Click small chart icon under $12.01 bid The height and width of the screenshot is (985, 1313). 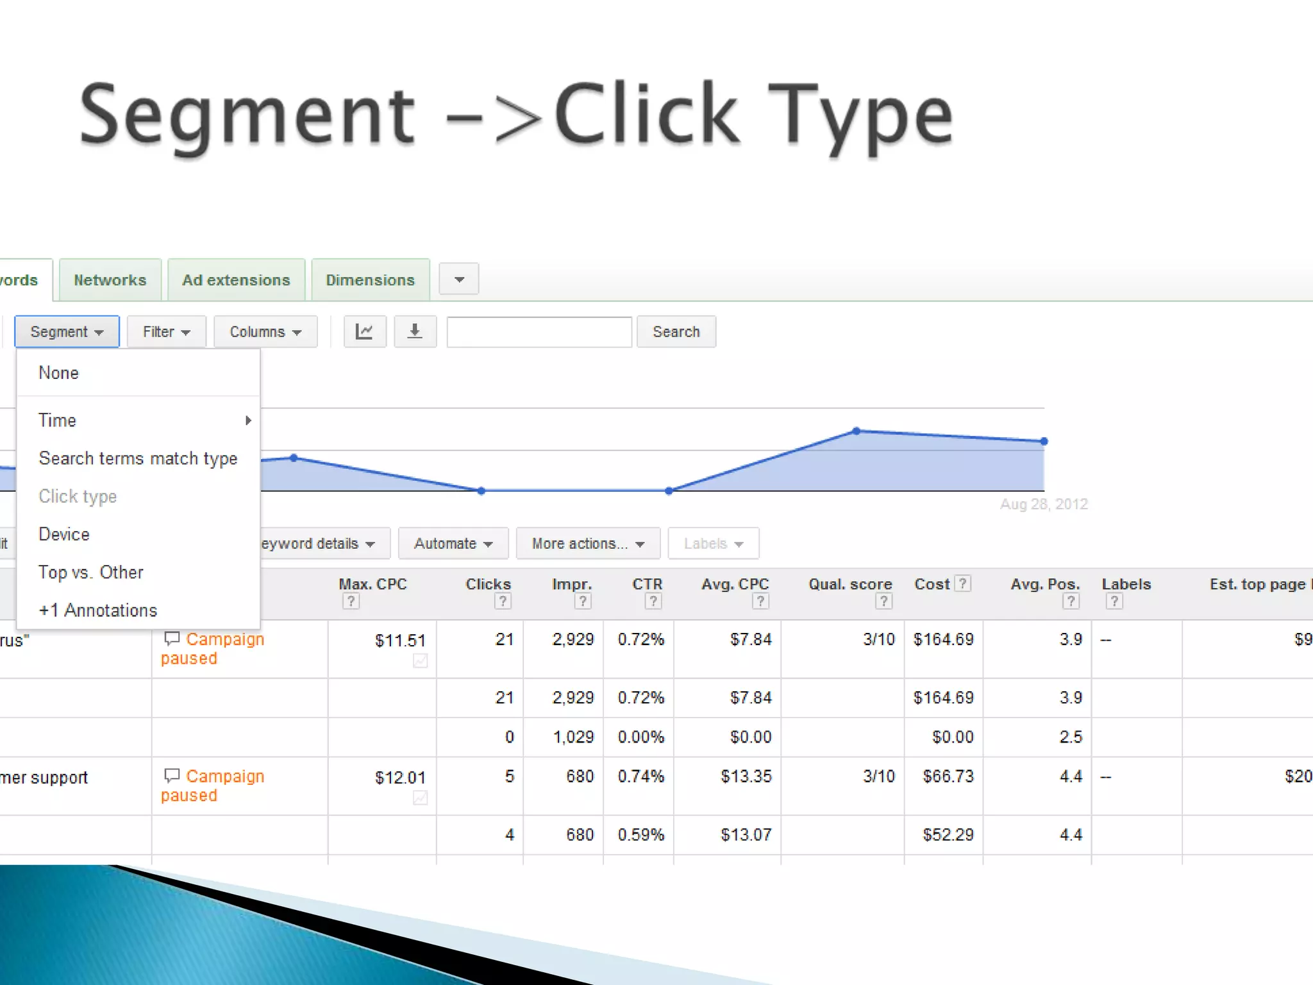[x=420, y=798]
